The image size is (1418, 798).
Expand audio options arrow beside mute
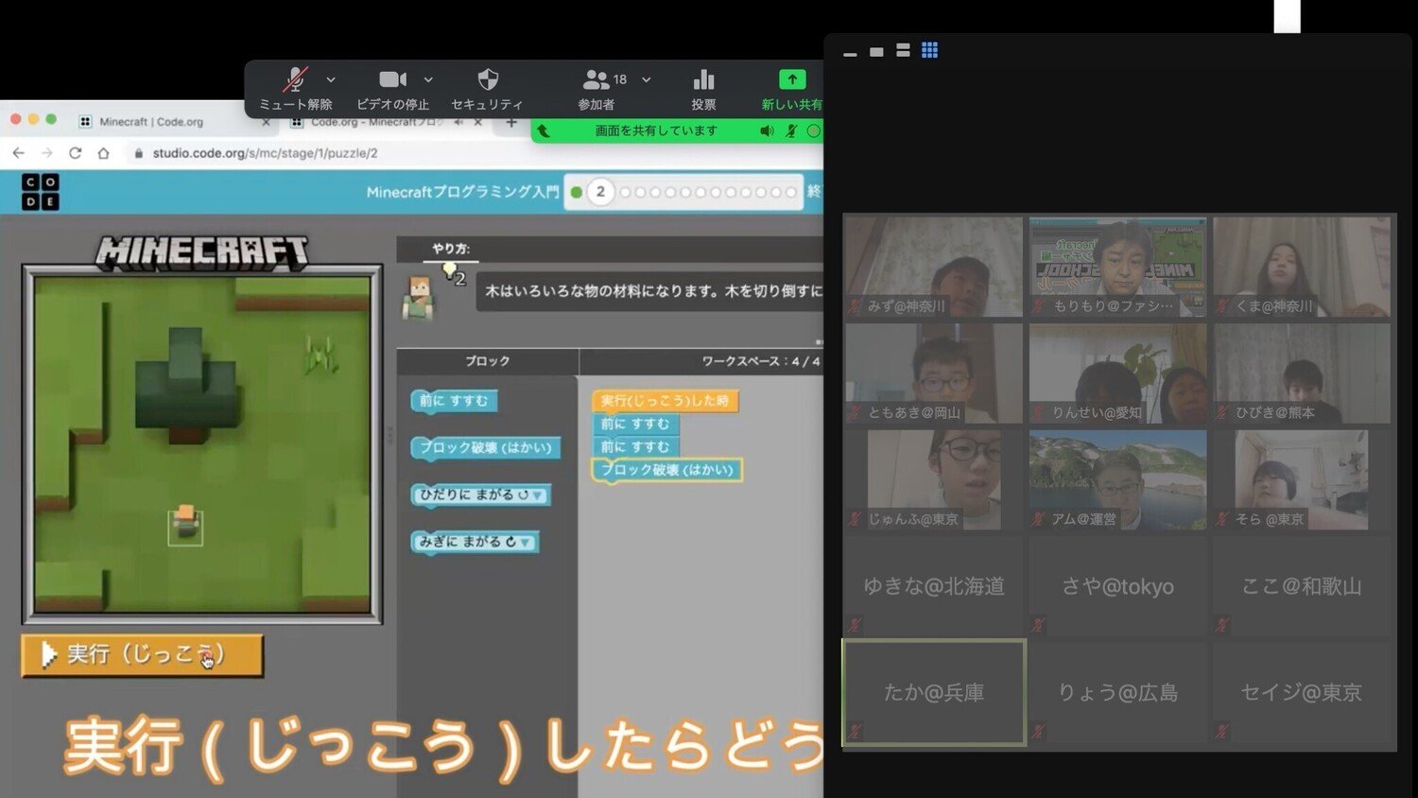(331, 80)
